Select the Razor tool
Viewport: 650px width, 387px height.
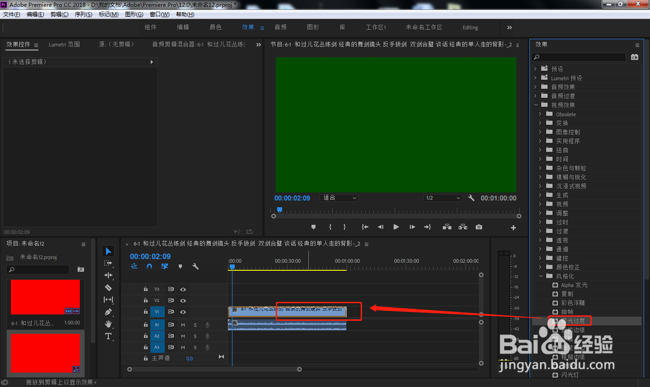pos(108,287)
